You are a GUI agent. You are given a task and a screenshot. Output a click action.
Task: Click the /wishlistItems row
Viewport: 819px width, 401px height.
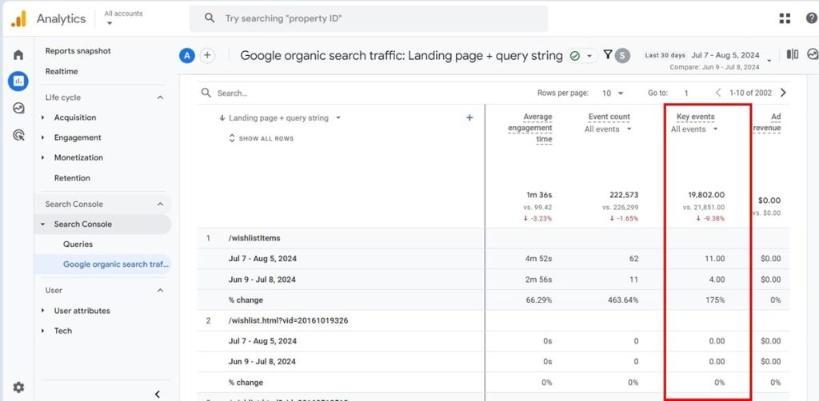(x=493, y=238)
